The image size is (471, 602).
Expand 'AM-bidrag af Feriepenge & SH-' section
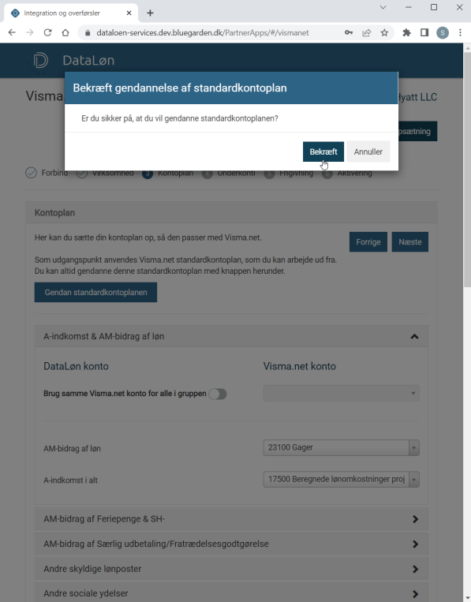tap(231, 519)
